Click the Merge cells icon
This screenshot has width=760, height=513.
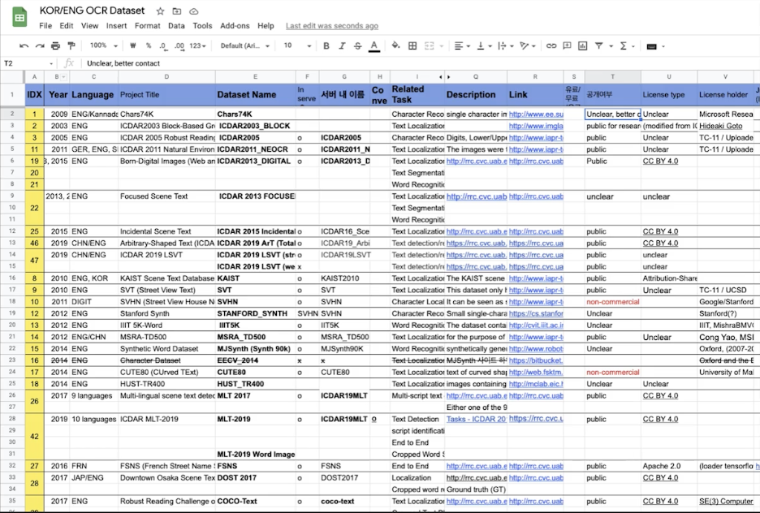point(429,45)
